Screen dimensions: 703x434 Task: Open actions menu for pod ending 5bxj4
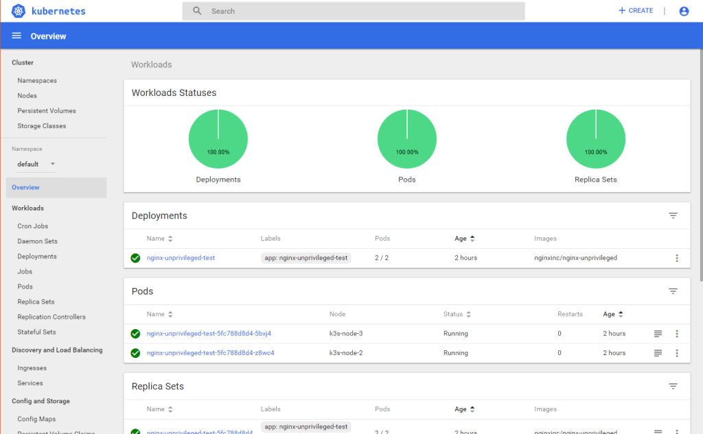click(x=677, y=334)
